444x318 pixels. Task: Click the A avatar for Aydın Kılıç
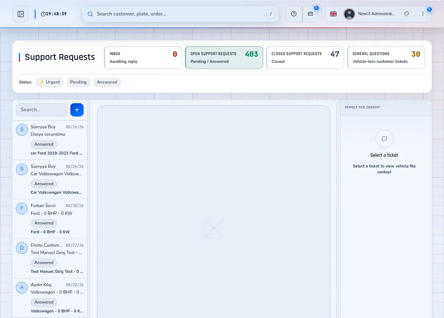click(x=22, y=287)
